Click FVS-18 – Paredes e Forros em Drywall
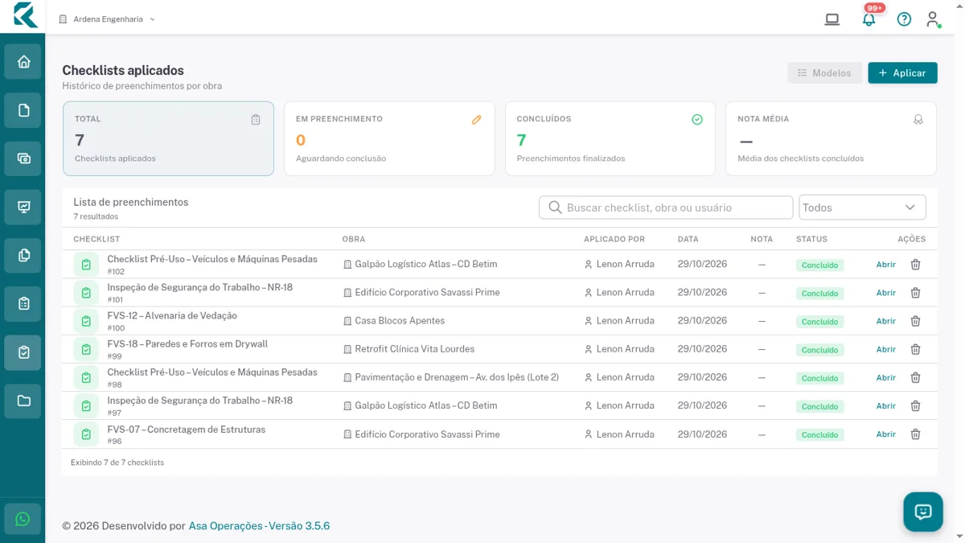Screen dimensions: 965x543 click(x=187, y=344)
